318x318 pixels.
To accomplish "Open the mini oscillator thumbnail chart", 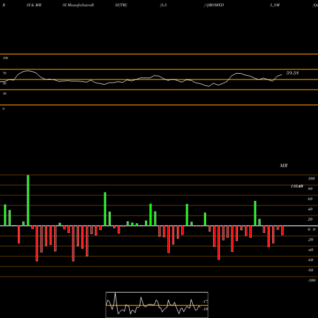I will pyautogui.click(x=157, y=305).
